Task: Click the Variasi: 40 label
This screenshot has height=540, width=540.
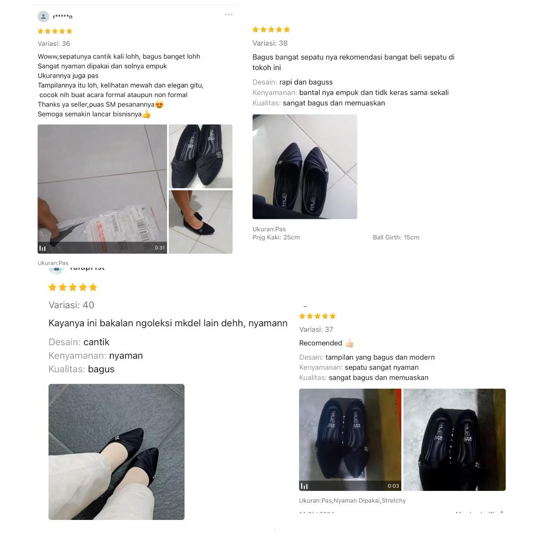Action: coord(71,305)
